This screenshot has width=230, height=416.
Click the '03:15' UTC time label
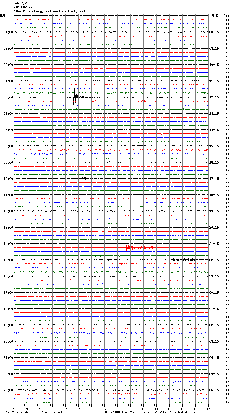[x=214, y=341]
